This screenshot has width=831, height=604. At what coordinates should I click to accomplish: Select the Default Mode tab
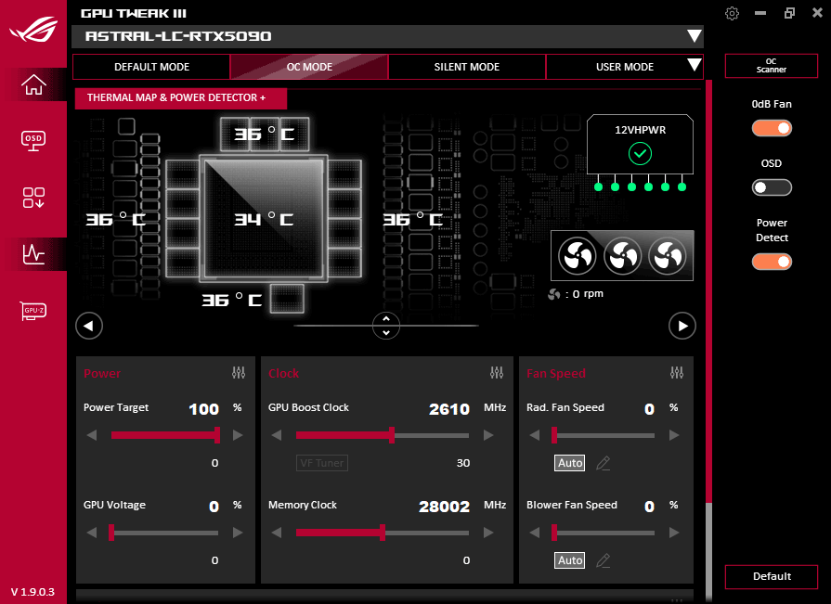tap(150, 67)
